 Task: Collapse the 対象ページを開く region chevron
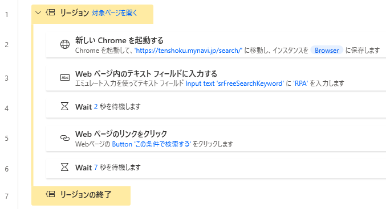38,12
